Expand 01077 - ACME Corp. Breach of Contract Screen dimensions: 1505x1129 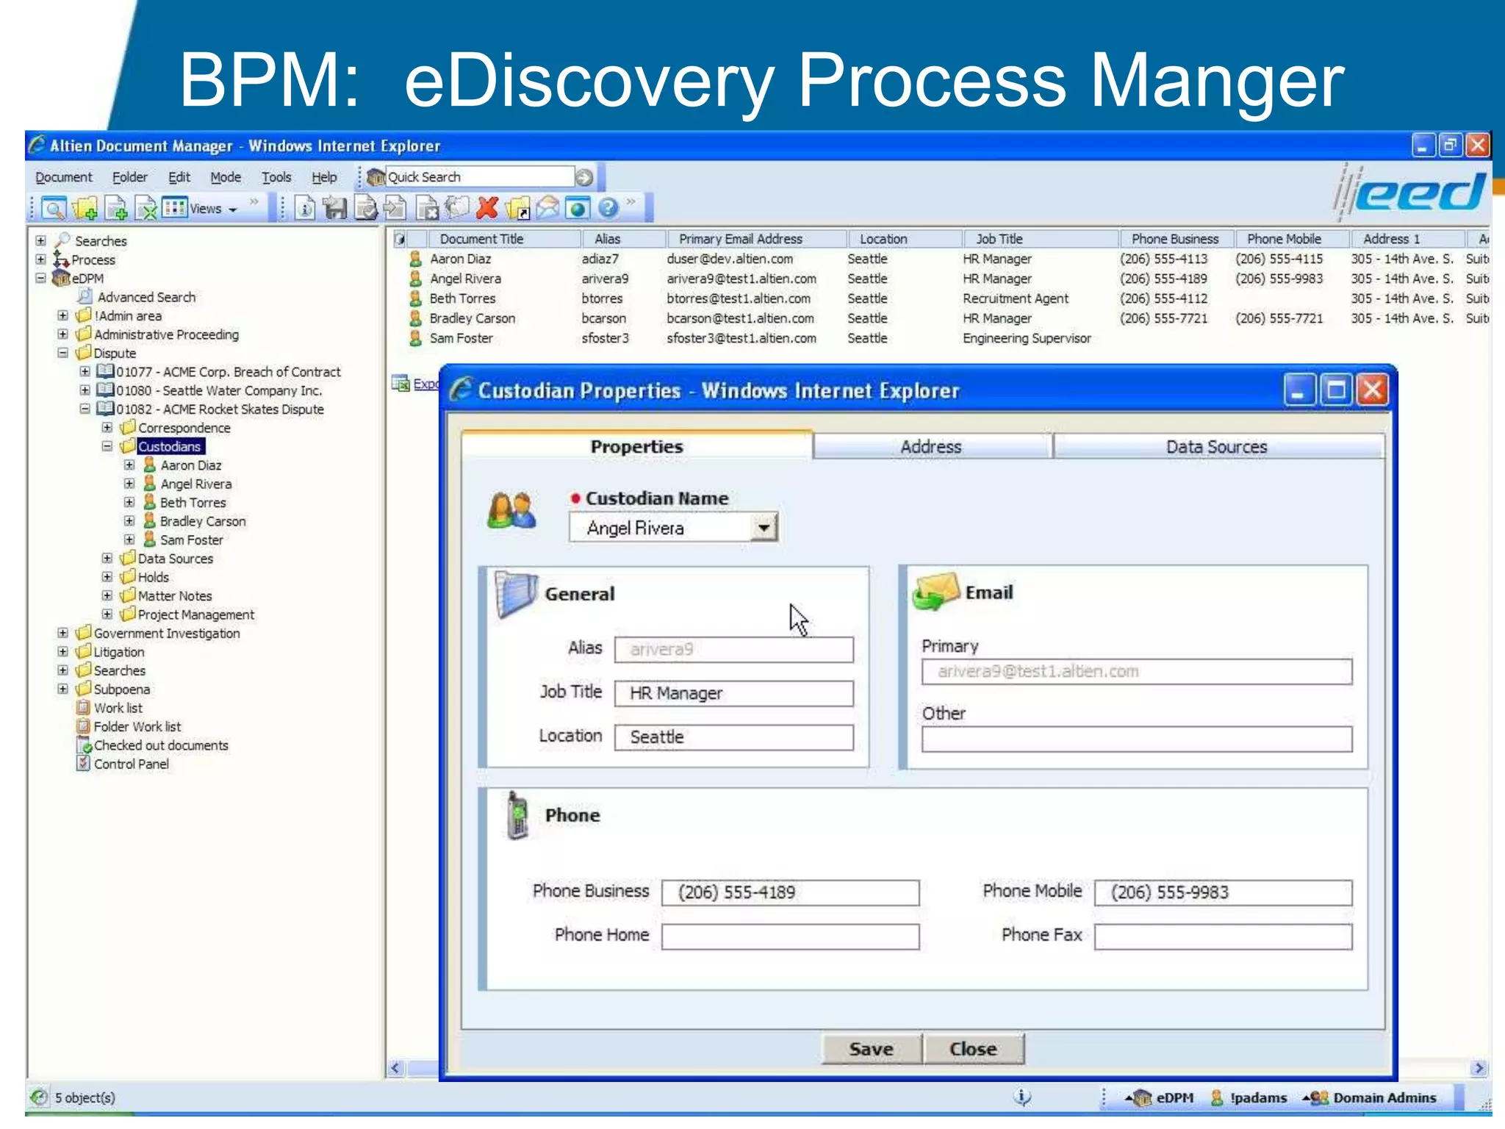click(85, 371)
